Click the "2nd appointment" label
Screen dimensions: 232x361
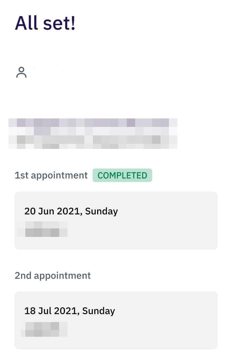(53, 276)
